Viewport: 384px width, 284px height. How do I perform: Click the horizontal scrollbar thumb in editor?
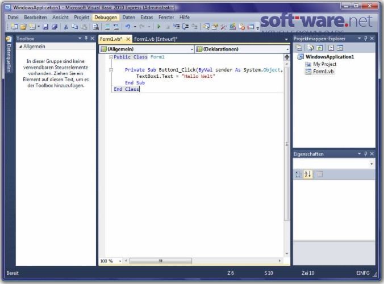(161, 261)
